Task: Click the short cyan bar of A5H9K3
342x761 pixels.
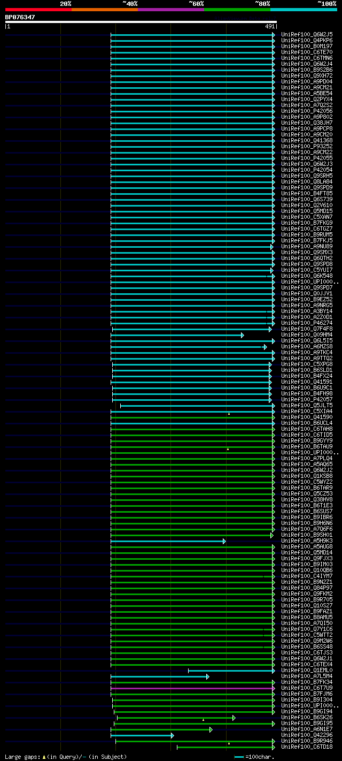Action: pos(168,541)
